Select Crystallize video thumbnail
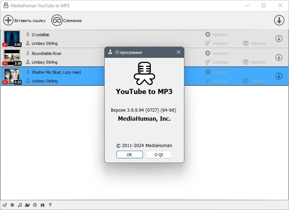 point(12,39)
